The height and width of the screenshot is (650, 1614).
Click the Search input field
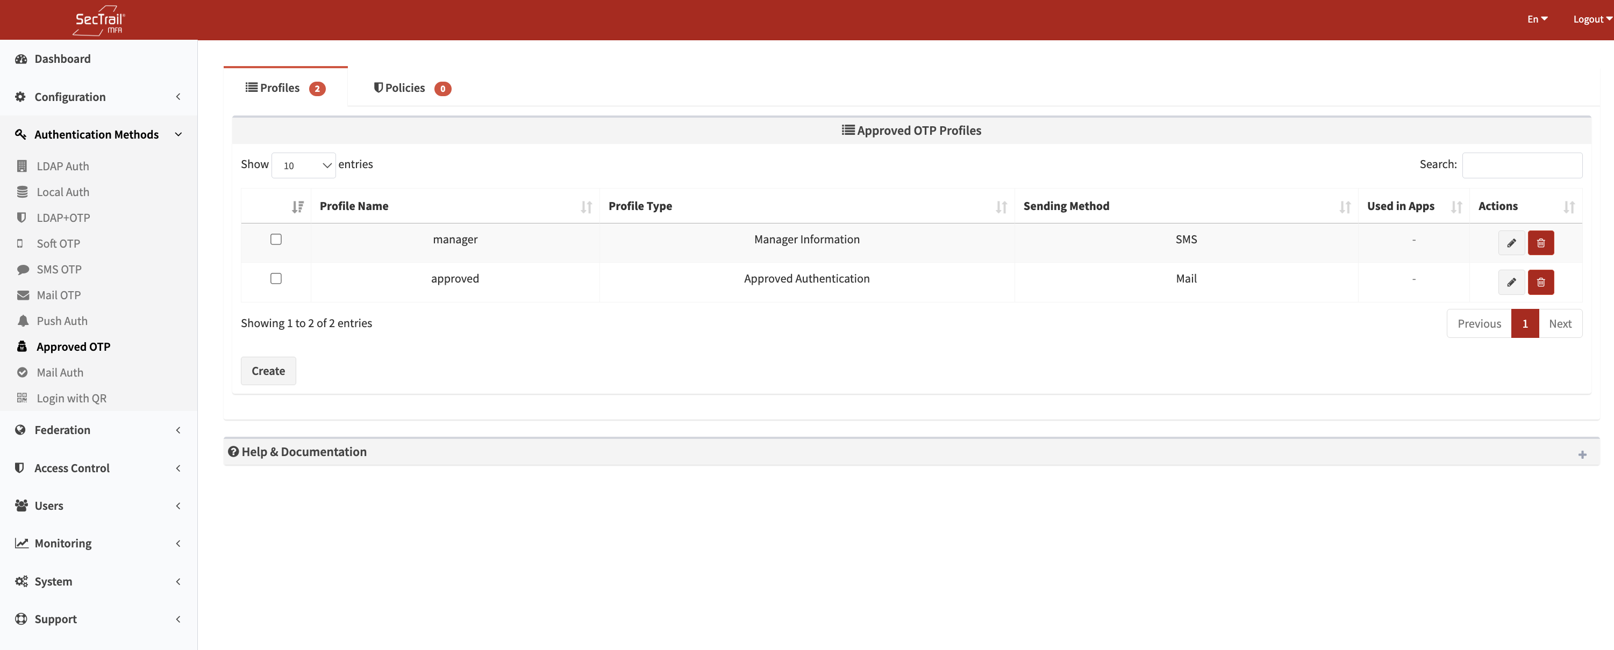pos(1522,165)
